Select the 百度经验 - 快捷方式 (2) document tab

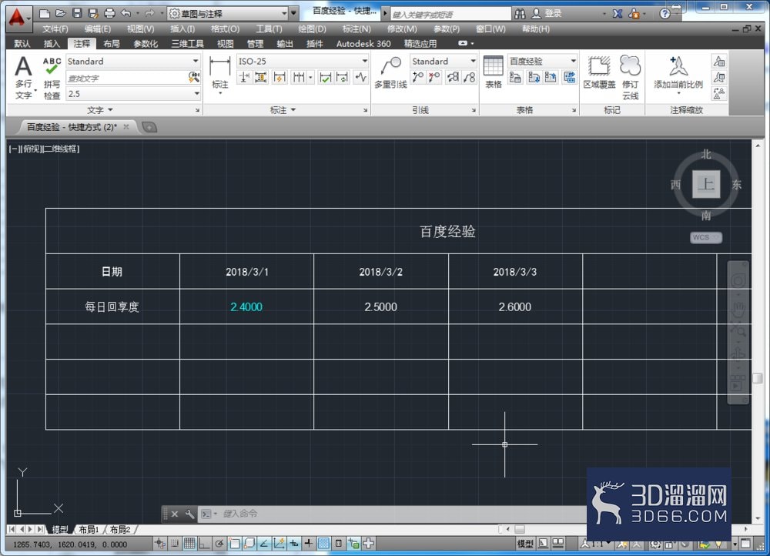72,127
